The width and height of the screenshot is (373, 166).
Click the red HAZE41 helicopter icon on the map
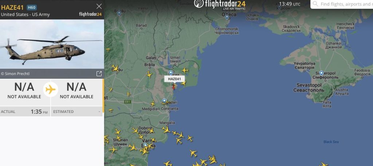click(x=174, y=87)
